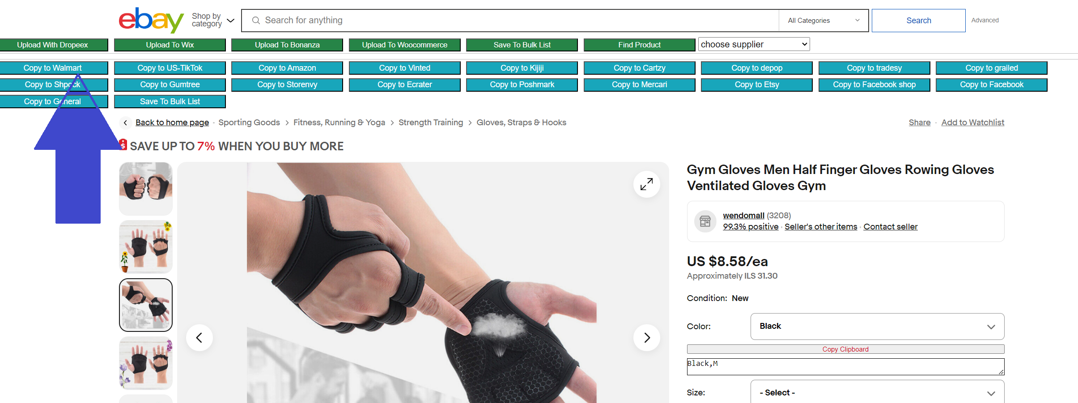The width and height of the screenshot is (1078, 403).
Task: Click the eBay logo
Action: (x=151, y=20)
